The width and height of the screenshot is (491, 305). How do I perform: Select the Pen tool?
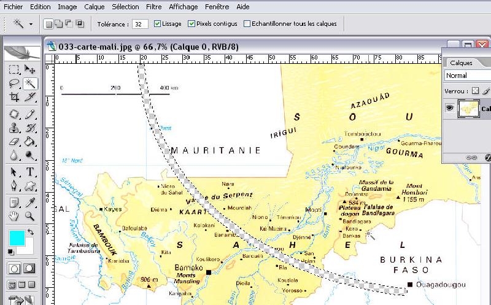[x=14, y=186]
